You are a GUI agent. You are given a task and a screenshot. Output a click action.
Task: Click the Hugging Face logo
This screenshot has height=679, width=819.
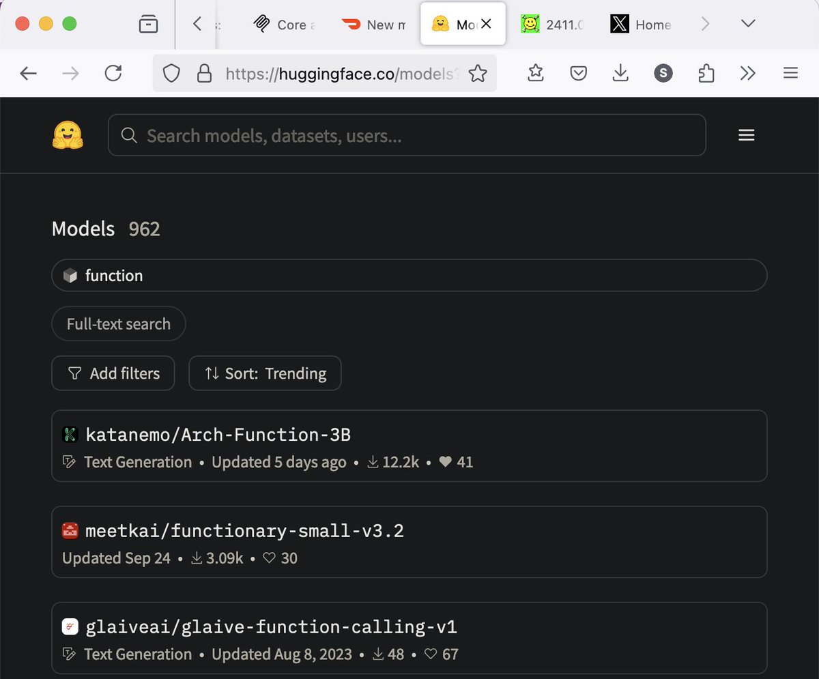68,136
